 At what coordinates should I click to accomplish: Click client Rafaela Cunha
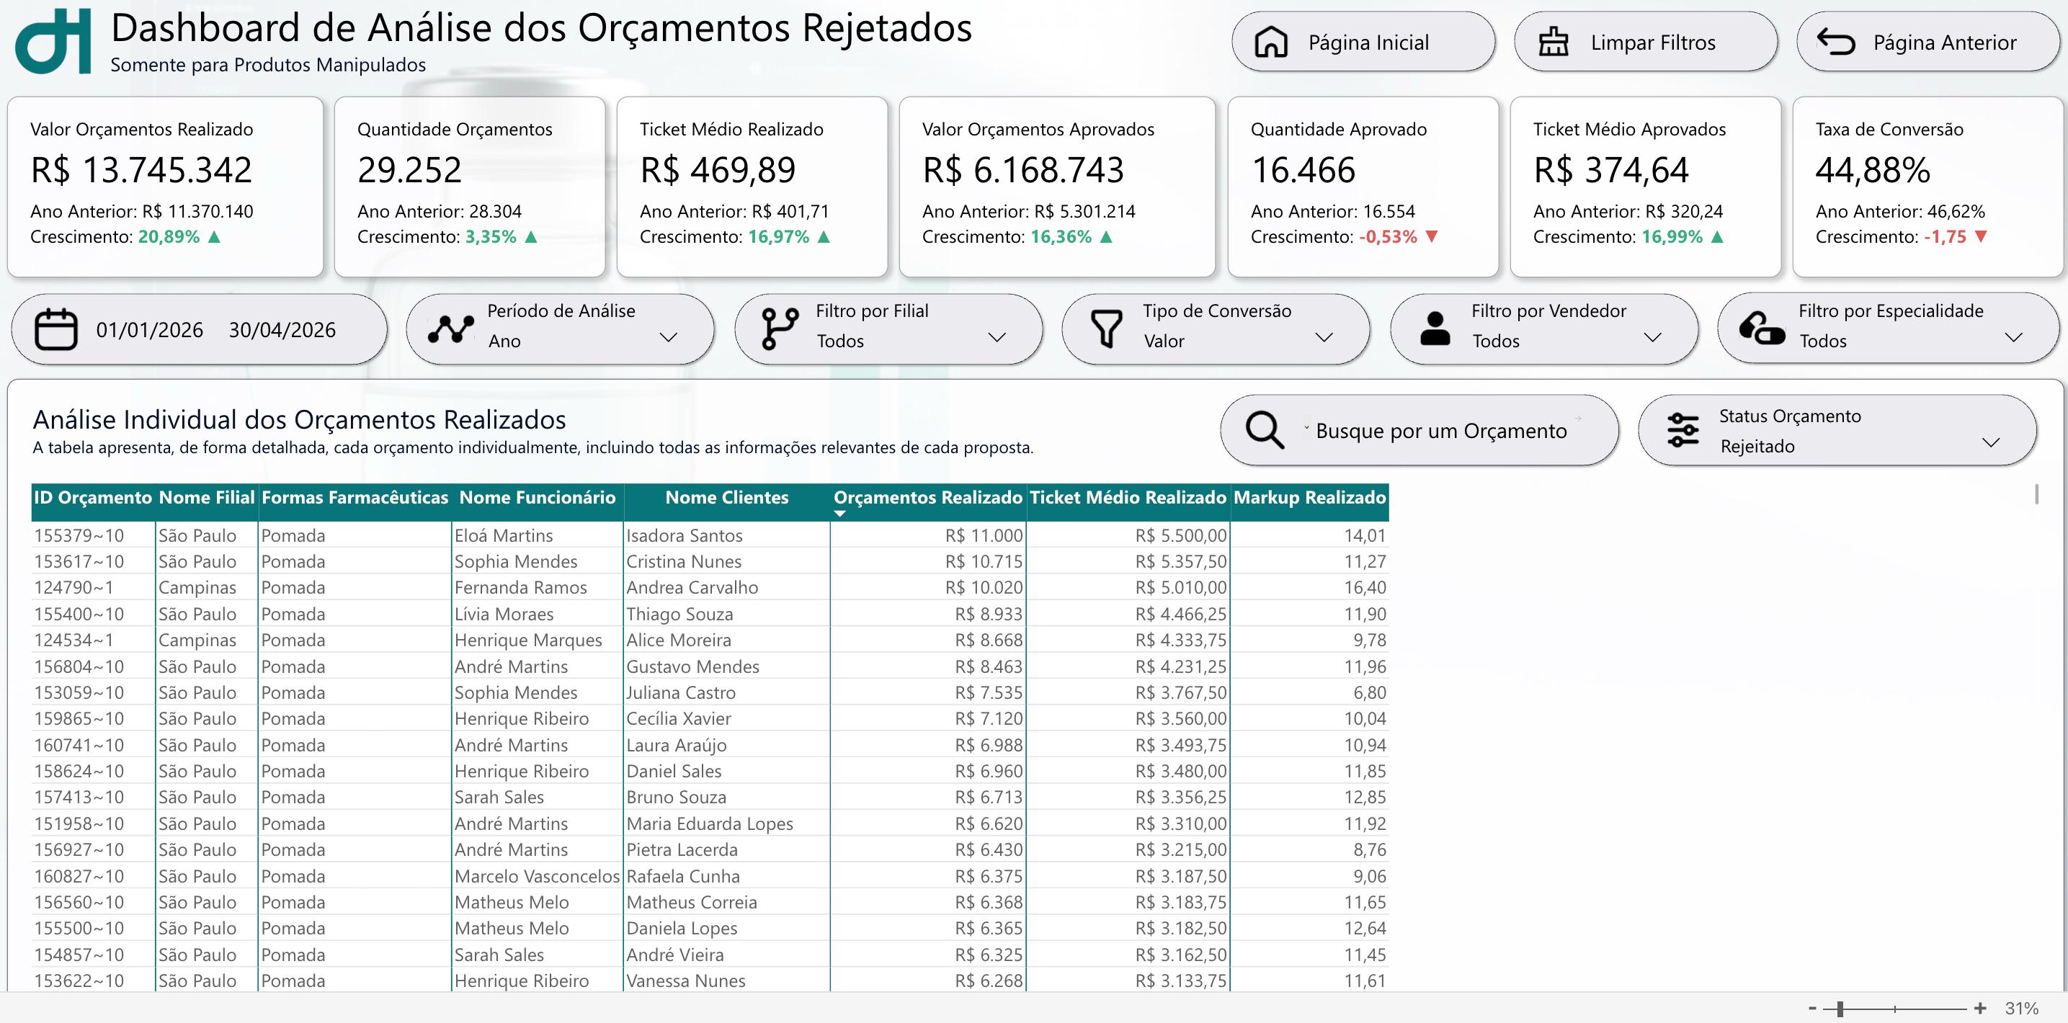pyautogui.click(x=683, y=876)
